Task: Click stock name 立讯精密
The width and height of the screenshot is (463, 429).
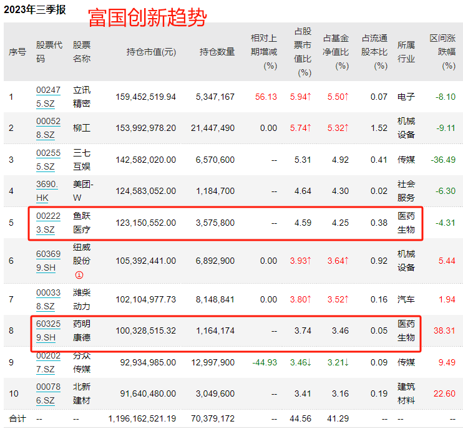Action: 82,97
